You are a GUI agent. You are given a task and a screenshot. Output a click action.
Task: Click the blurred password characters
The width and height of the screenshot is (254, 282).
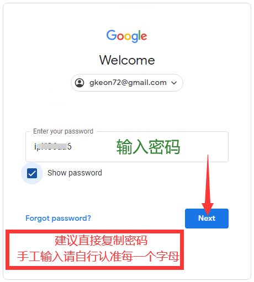(52, 147)
